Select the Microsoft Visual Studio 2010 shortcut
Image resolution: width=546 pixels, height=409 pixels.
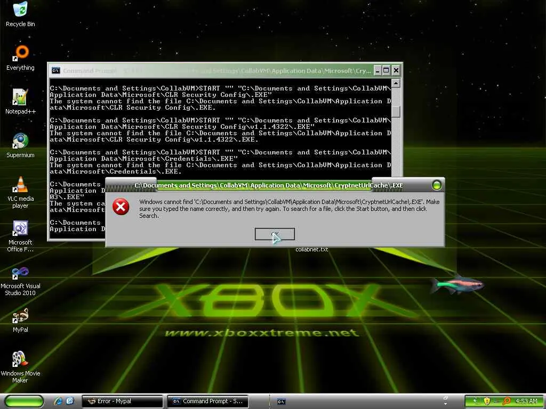[20, 280]
